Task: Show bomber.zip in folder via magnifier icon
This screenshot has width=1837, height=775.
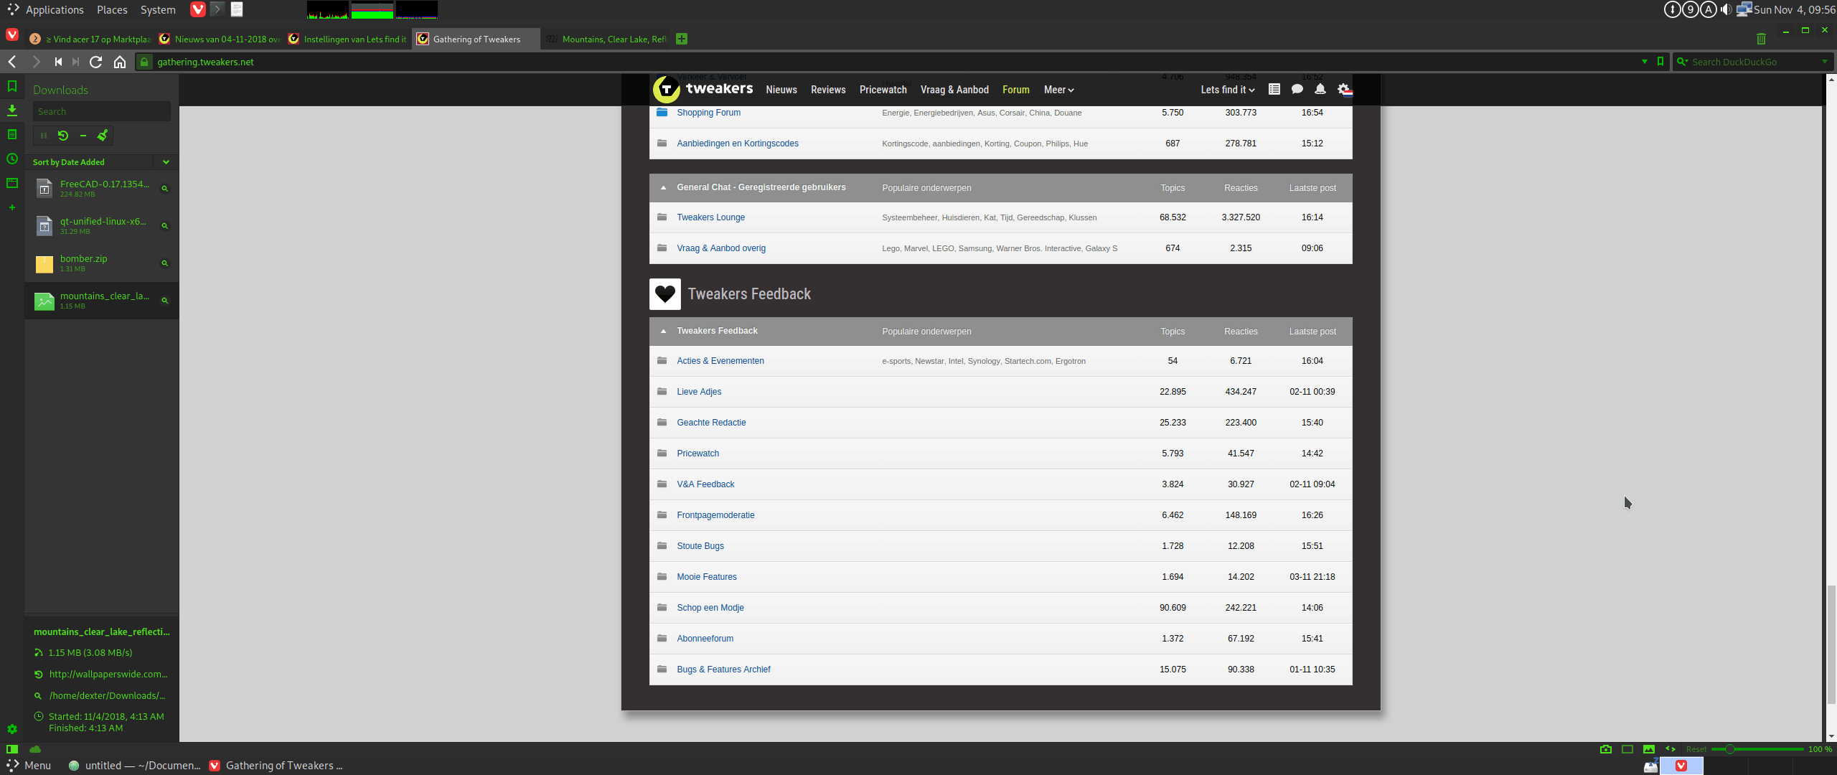Action: [164, 263]
